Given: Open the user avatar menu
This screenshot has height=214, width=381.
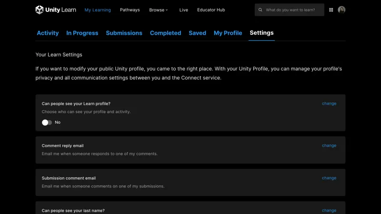Looking at the screenshot, I should (x=341, y=10).
